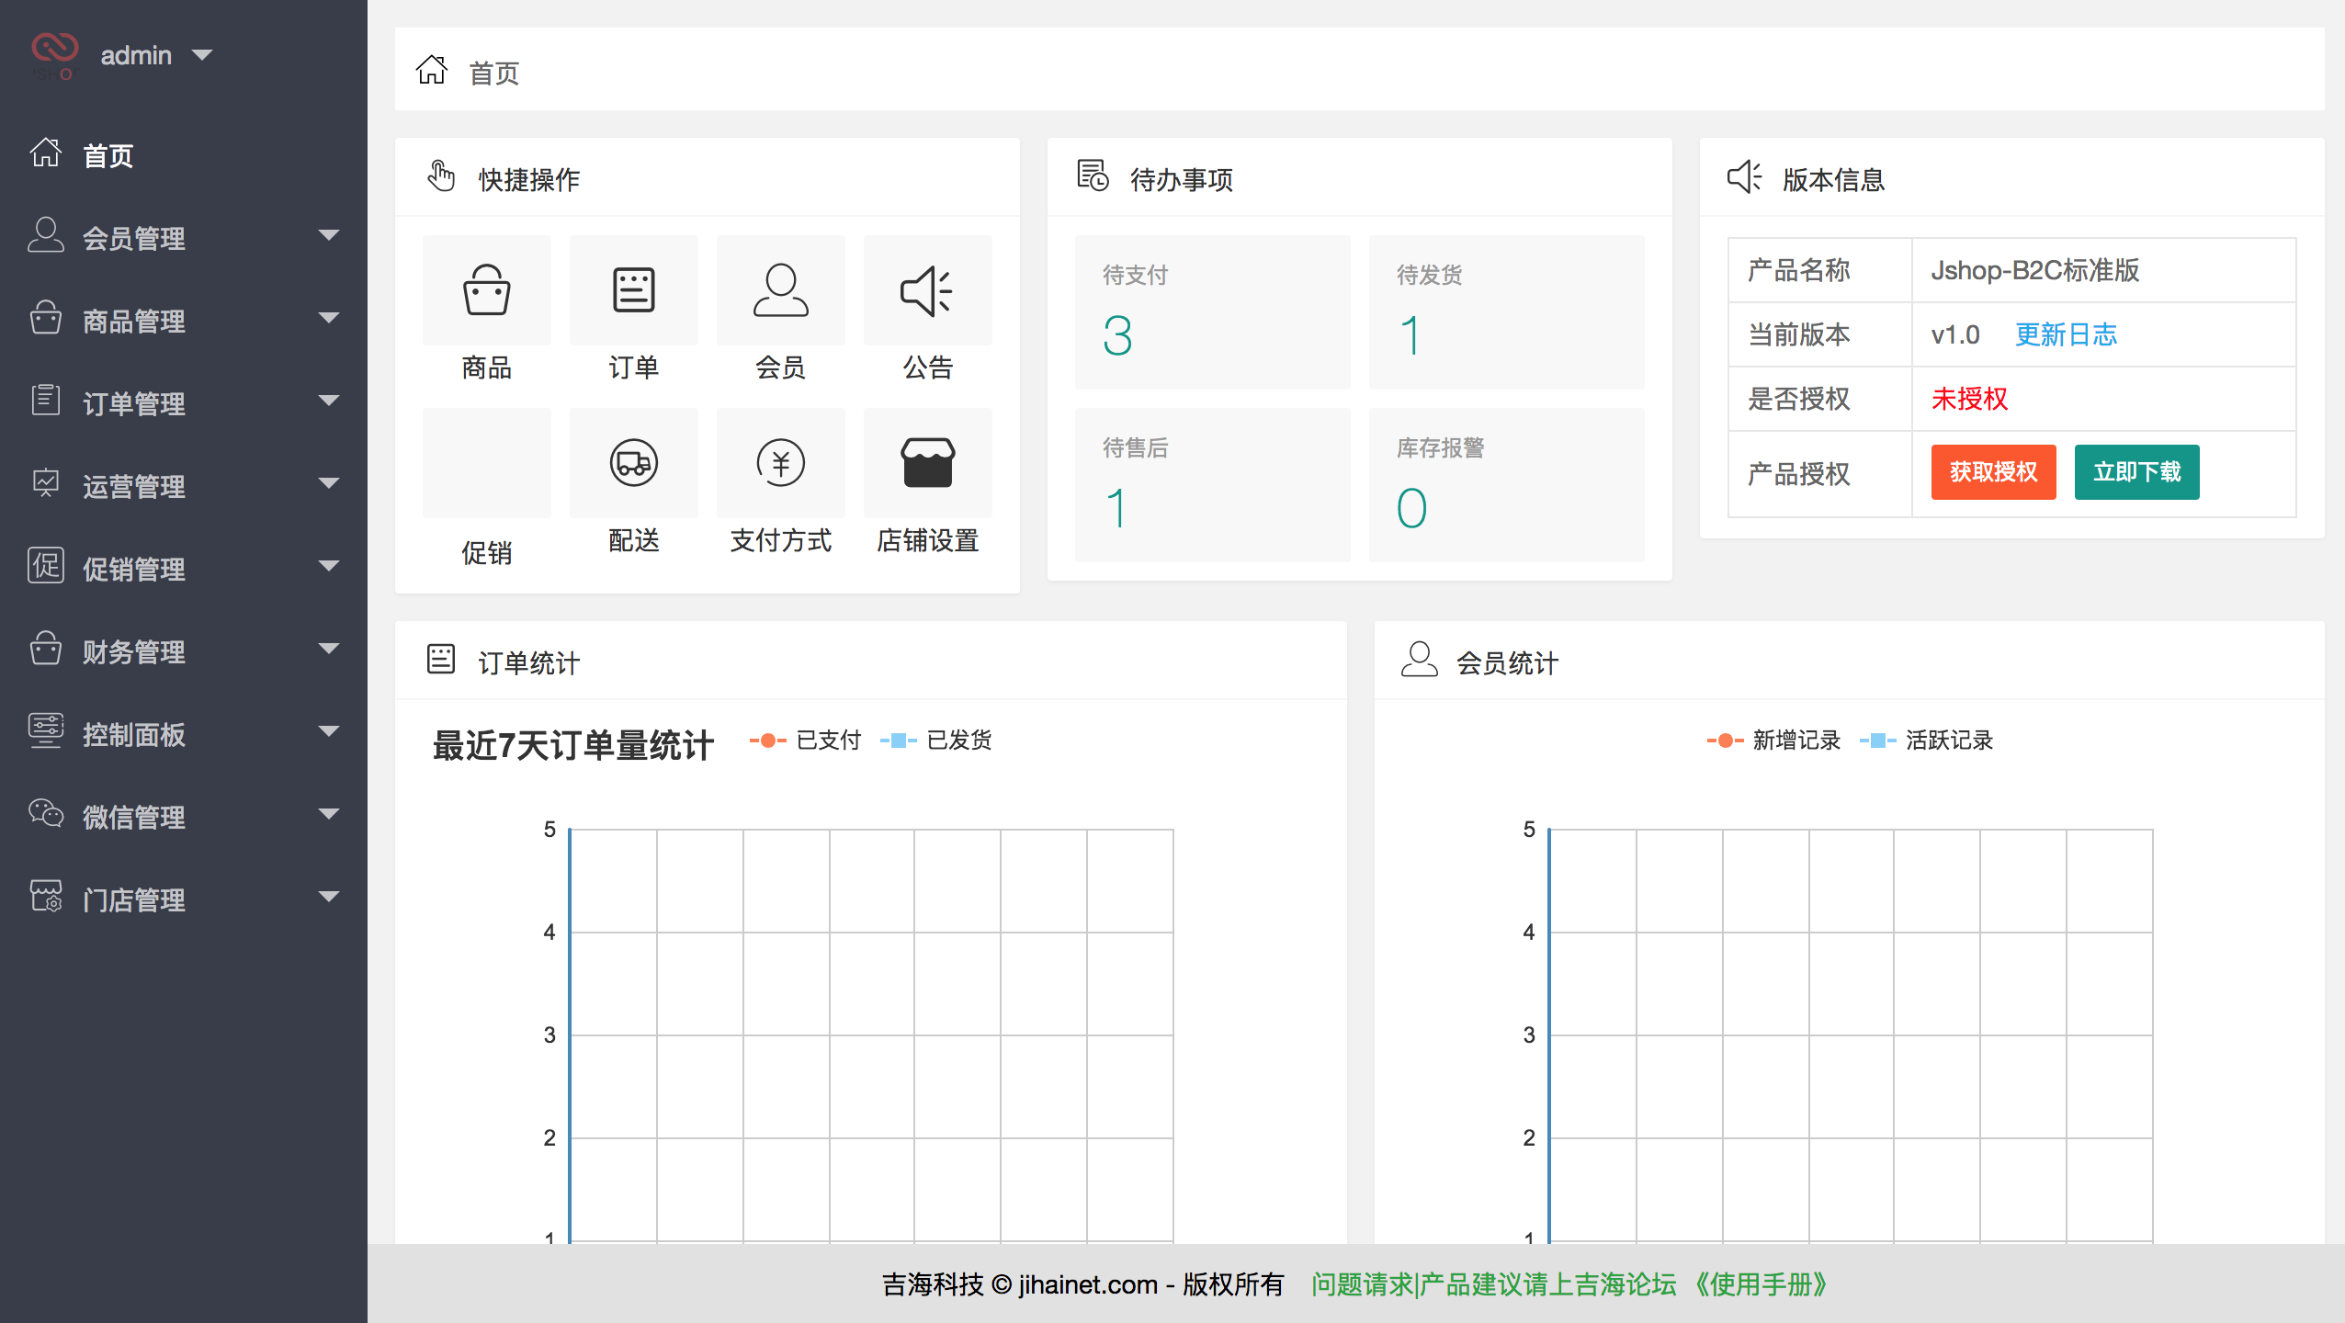This screenshot has width=2345, height=1323.
Task: Toggle 新增记录 legend in member chart
Action: pos(1774,741)
